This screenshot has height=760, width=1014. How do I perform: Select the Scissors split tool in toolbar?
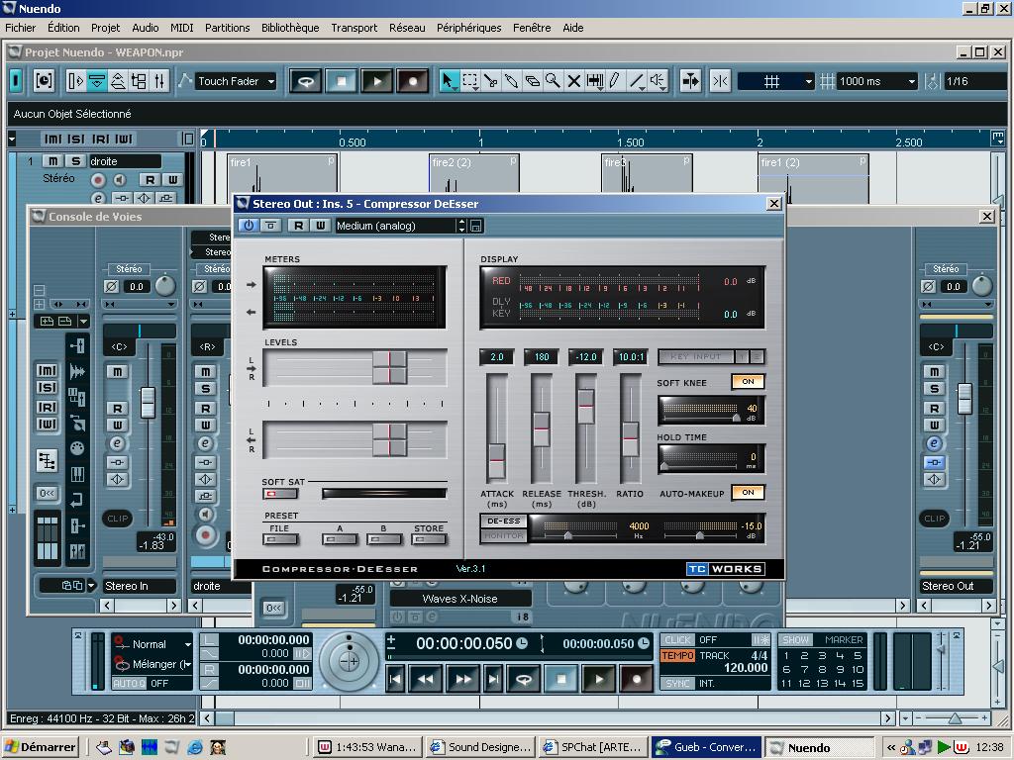[x=491, y=81]
